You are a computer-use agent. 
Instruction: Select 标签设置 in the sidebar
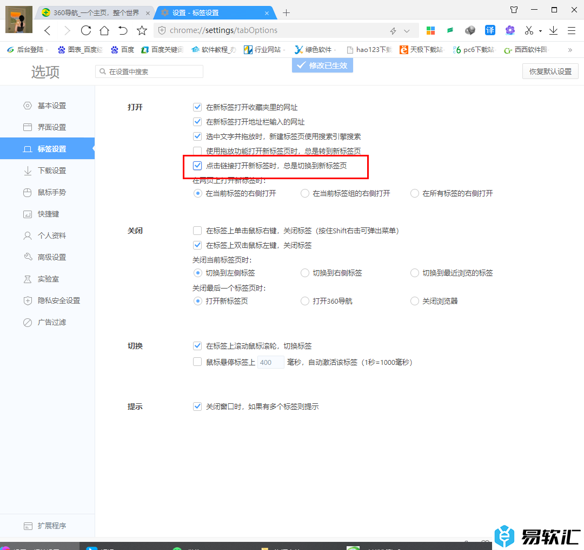(47, 149)
